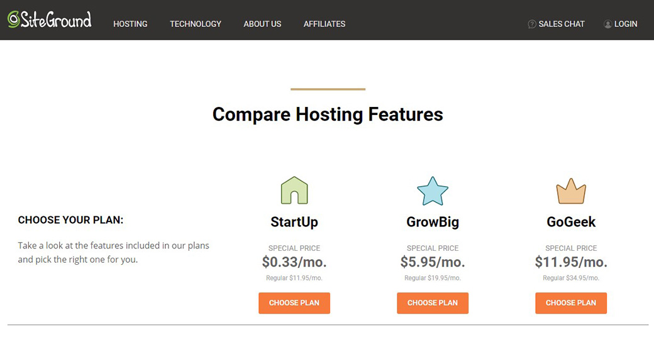Click the $0.33/mo. StartUp special price
654x354 pixels.
294,262
